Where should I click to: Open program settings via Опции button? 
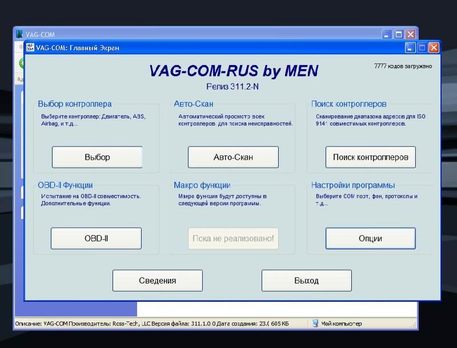pos(370,238)
